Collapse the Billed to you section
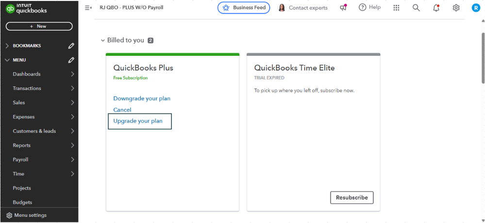 pyautogui.click(x=102, y=41)
